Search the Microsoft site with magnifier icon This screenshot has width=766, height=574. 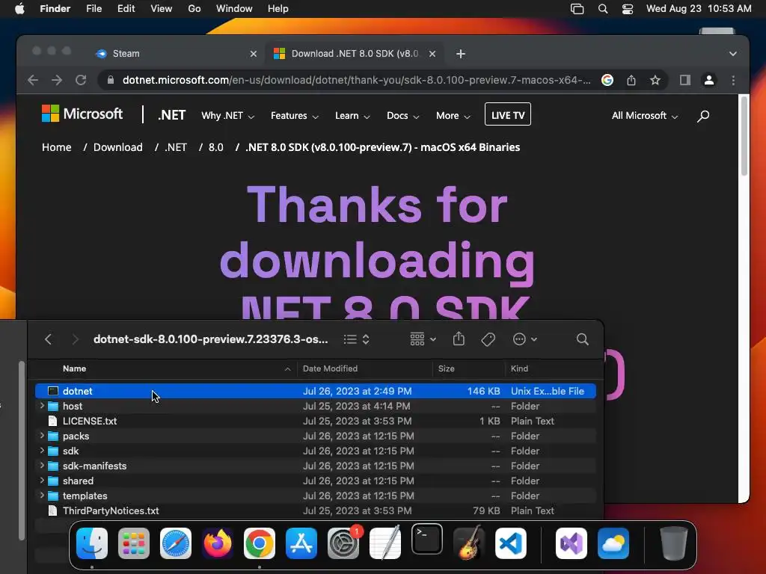pos(703,116)
